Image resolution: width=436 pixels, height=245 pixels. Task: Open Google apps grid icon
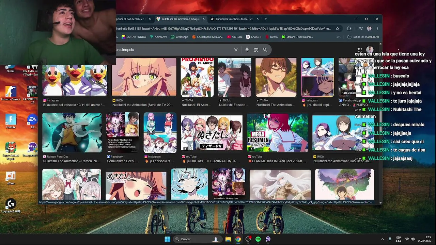click(360, 50)
